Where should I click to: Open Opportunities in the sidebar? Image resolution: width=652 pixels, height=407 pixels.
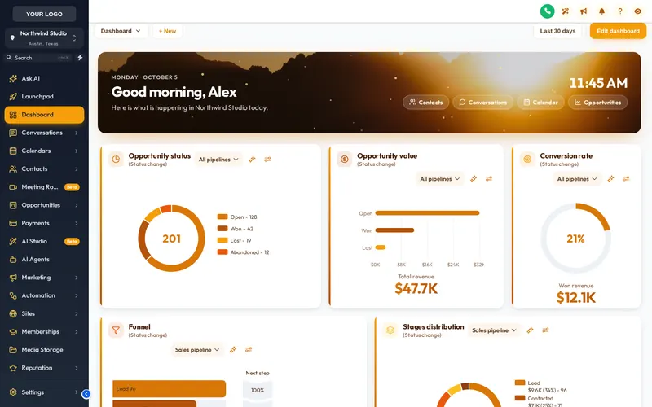coord(44,205)
